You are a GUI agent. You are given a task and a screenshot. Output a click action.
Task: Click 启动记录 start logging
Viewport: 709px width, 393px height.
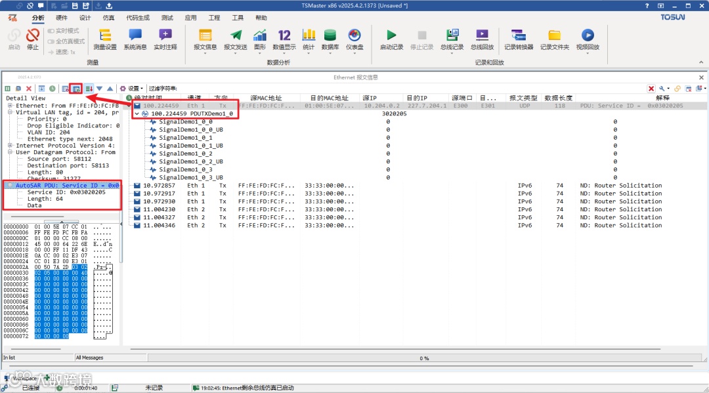[391, 39]
